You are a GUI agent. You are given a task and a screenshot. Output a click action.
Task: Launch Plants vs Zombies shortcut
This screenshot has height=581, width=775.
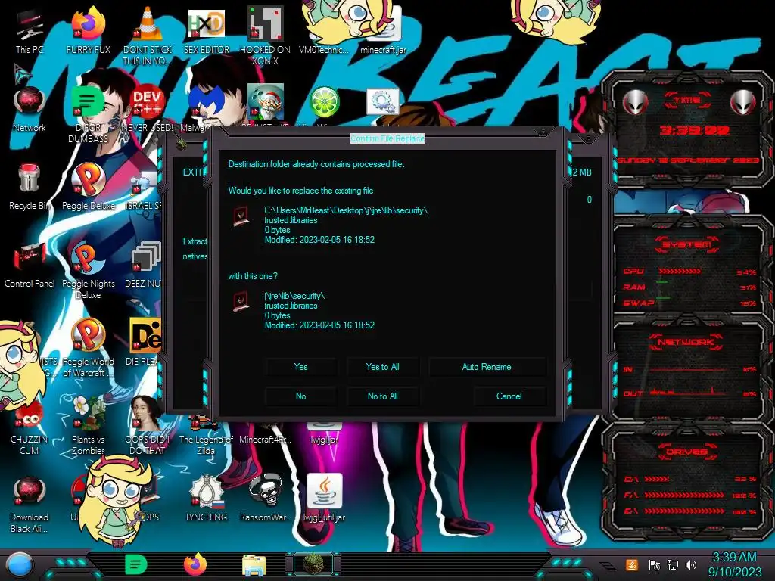(89, 426)
